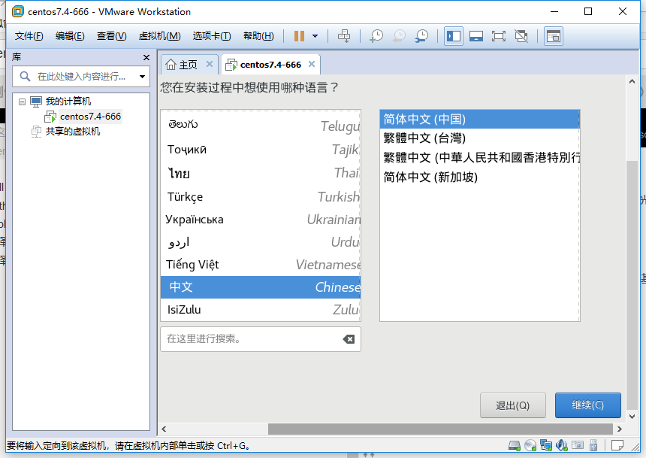Select centos7.4-666 in library tree
Image resolution: width=646 pixels, height=458 pixels.
(x=90, y=117)
